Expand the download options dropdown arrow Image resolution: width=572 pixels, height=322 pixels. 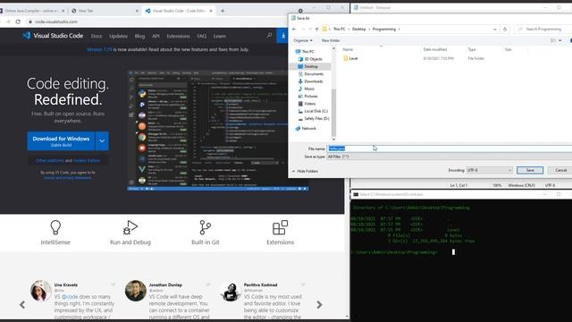[102, 141]
